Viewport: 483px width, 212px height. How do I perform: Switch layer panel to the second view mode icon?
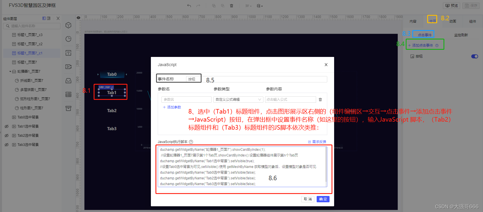click(49, 18)
